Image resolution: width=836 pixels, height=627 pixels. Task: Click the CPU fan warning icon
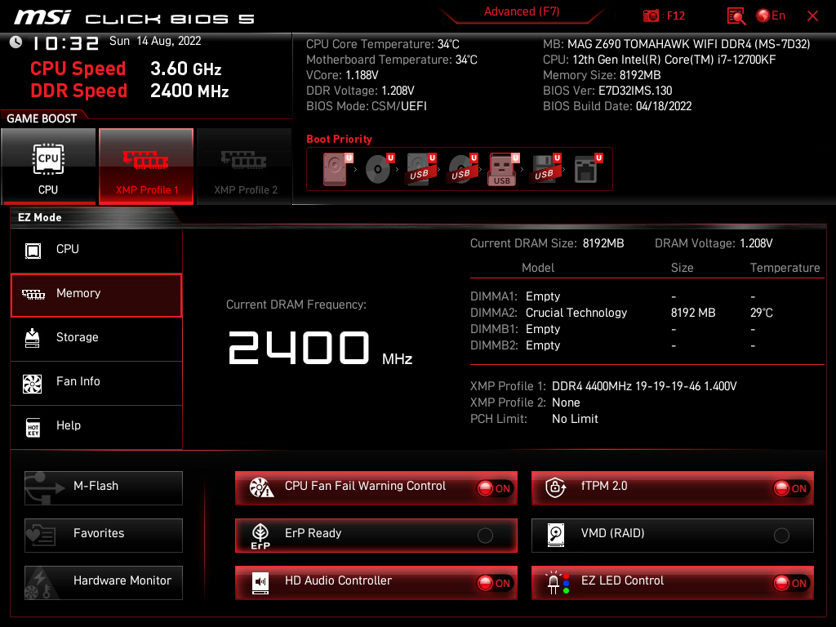click(261, 487)
